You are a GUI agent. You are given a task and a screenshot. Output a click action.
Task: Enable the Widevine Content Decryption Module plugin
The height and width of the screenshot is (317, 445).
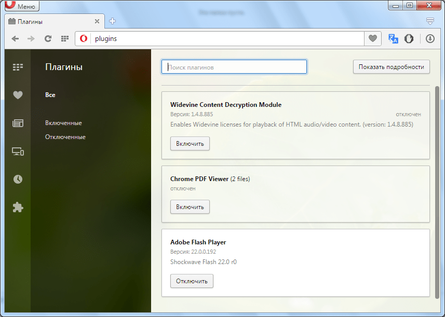190,144
